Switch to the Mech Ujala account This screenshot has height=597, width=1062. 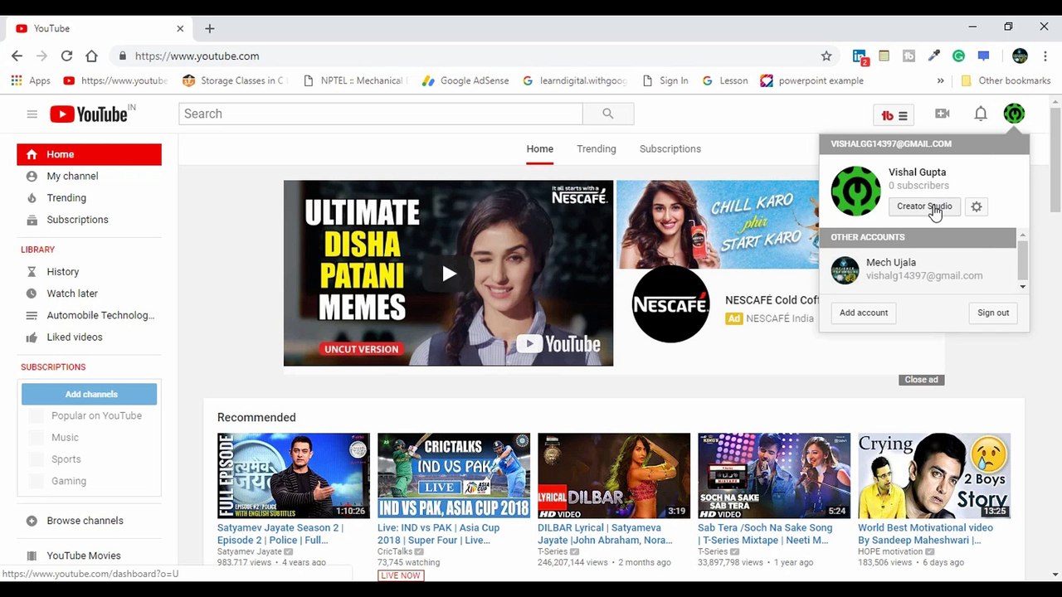918,269
